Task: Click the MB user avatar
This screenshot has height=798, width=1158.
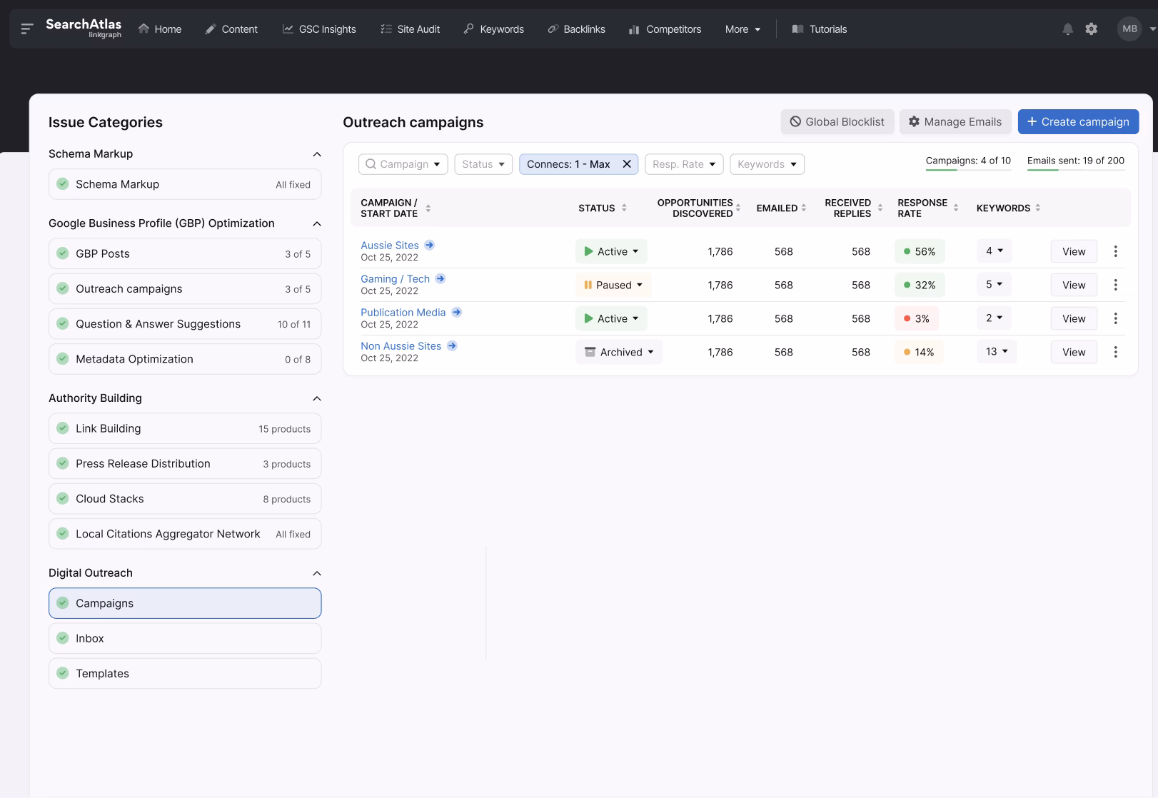Action: 1129,29
